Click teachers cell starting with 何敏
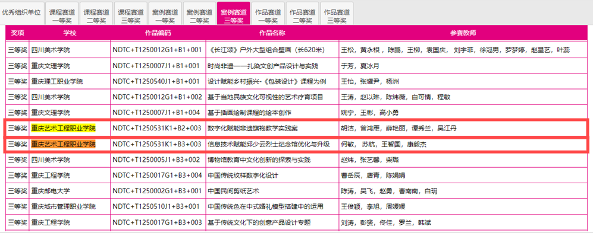The height and width of the screenshot is (233, 593). (384, 144)
